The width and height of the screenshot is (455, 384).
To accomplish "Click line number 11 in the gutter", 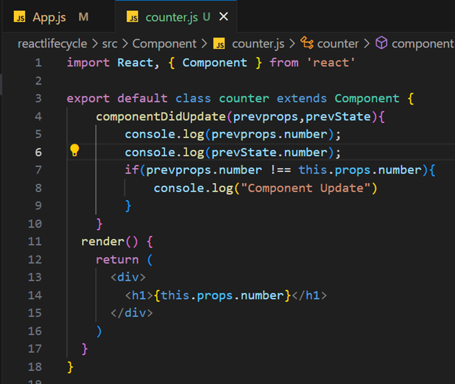I will click(35, 241).
